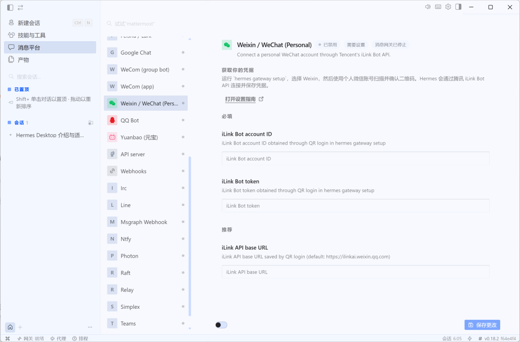Click the external-link icon beside 打开设置指南
Viewport: 520px width, 342px height.
click(x=261, y=99)
